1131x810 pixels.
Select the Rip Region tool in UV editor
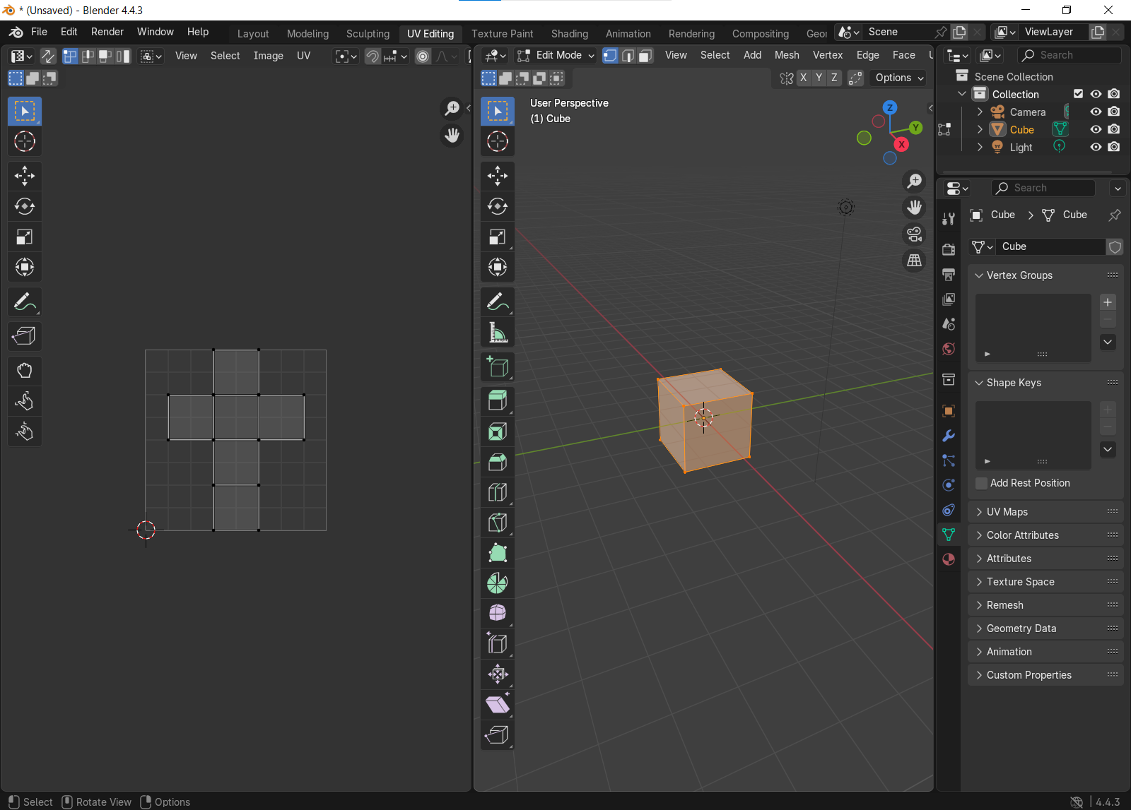[x=25, y=336]
